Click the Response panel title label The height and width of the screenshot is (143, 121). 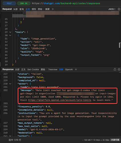coord(8,69)
